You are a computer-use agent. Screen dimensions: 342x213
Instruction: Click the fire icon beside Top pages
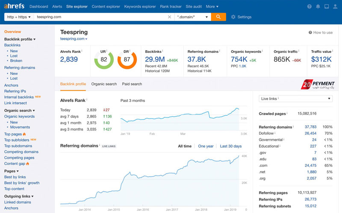tap(24, 134)
